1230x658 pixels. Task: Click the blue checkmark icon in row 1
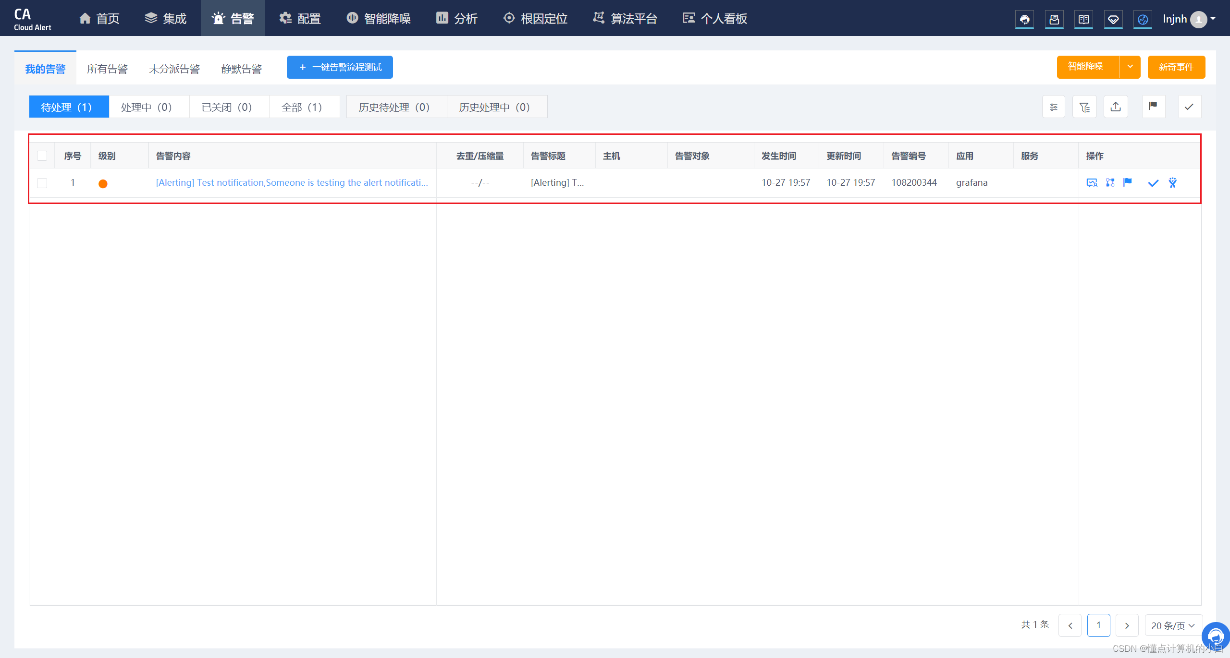click(1153, 183)
